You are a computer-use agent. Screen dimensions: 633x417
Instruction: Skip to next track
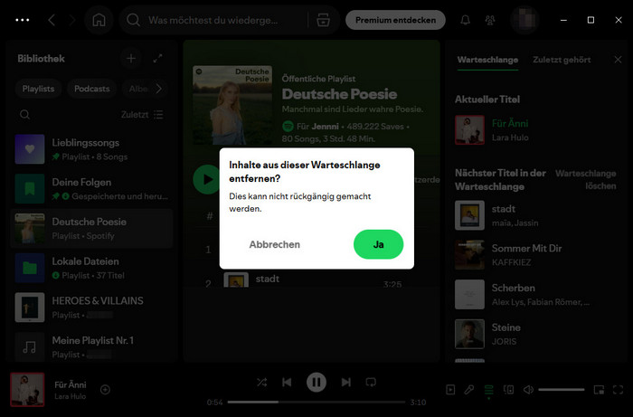(x=345, y=382)
